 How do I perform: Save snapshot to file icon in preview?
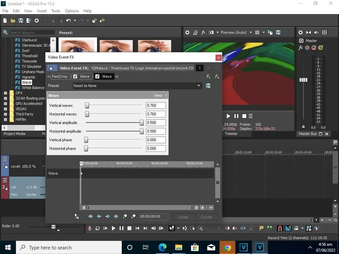pos(278,32)
